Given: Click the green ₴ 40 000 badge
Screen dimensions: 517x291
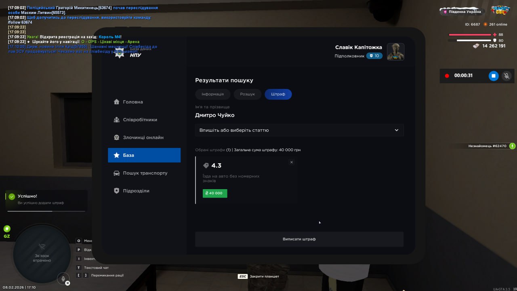Looking at the screenshot, I should [x=215, y=193].
